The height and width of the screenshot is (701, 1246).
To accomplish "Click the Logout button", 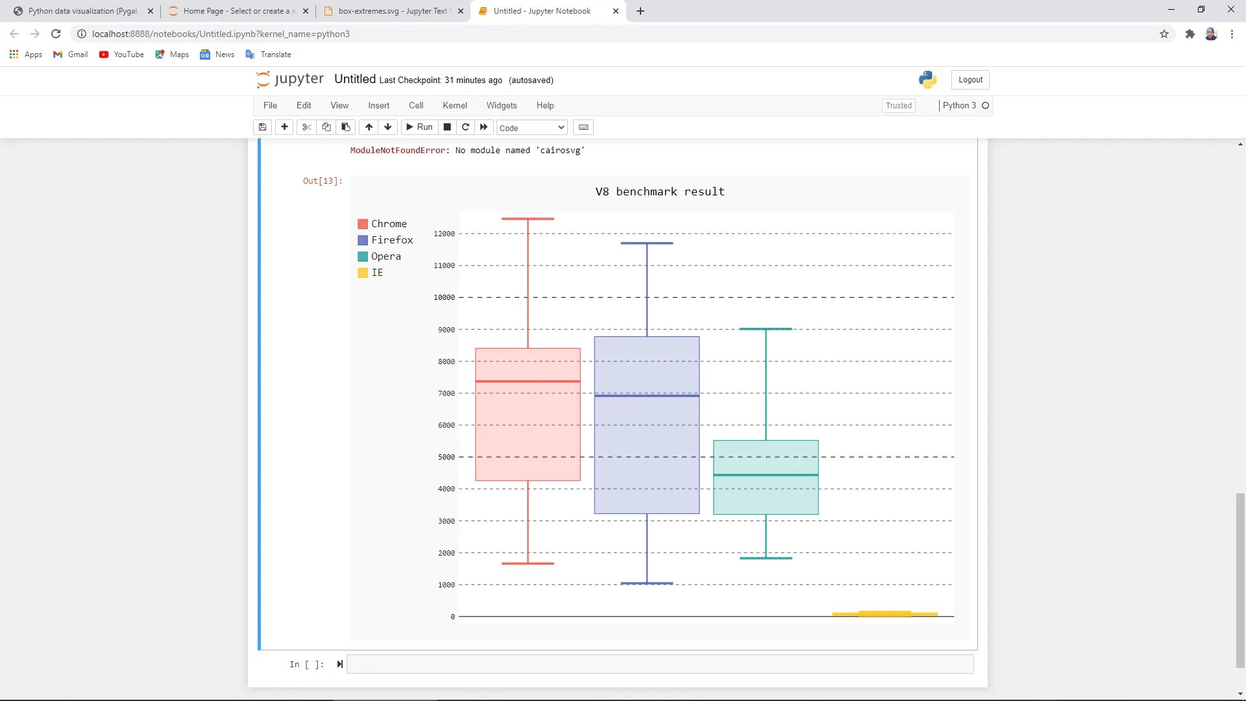I will tap(970, 80).
